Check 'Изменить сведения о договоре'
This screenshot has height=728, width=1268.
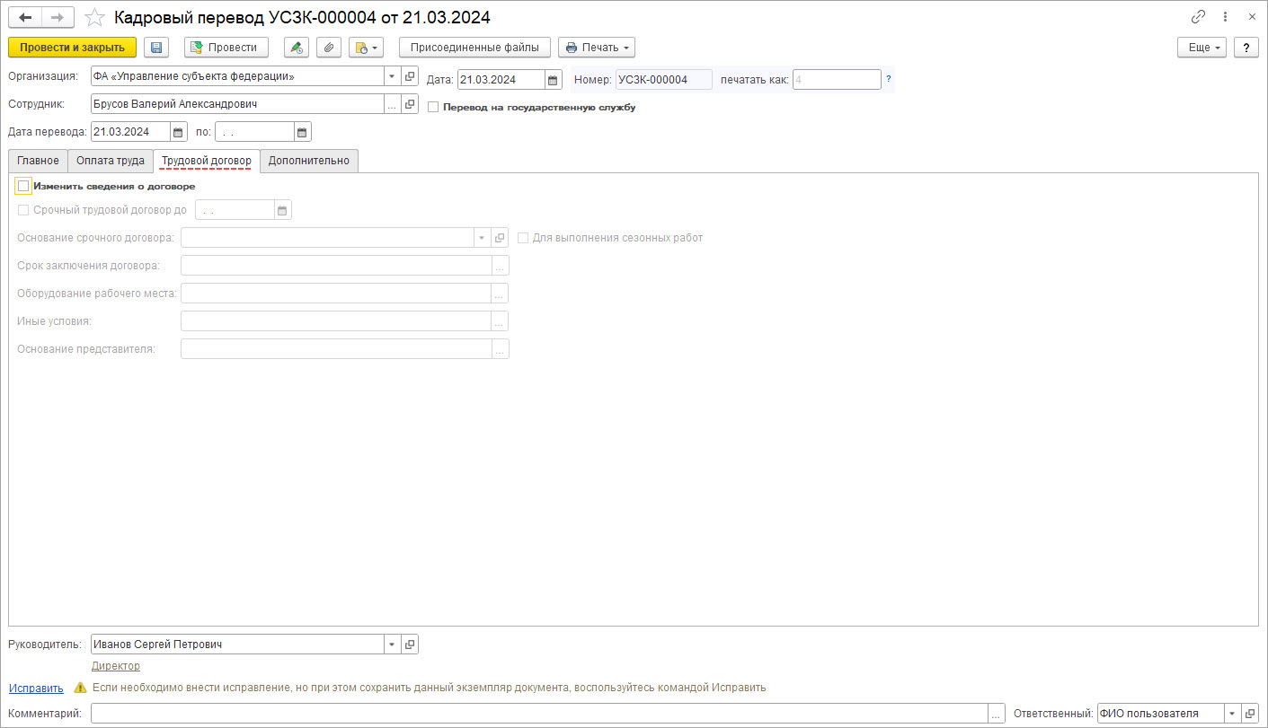coord(23,186)
